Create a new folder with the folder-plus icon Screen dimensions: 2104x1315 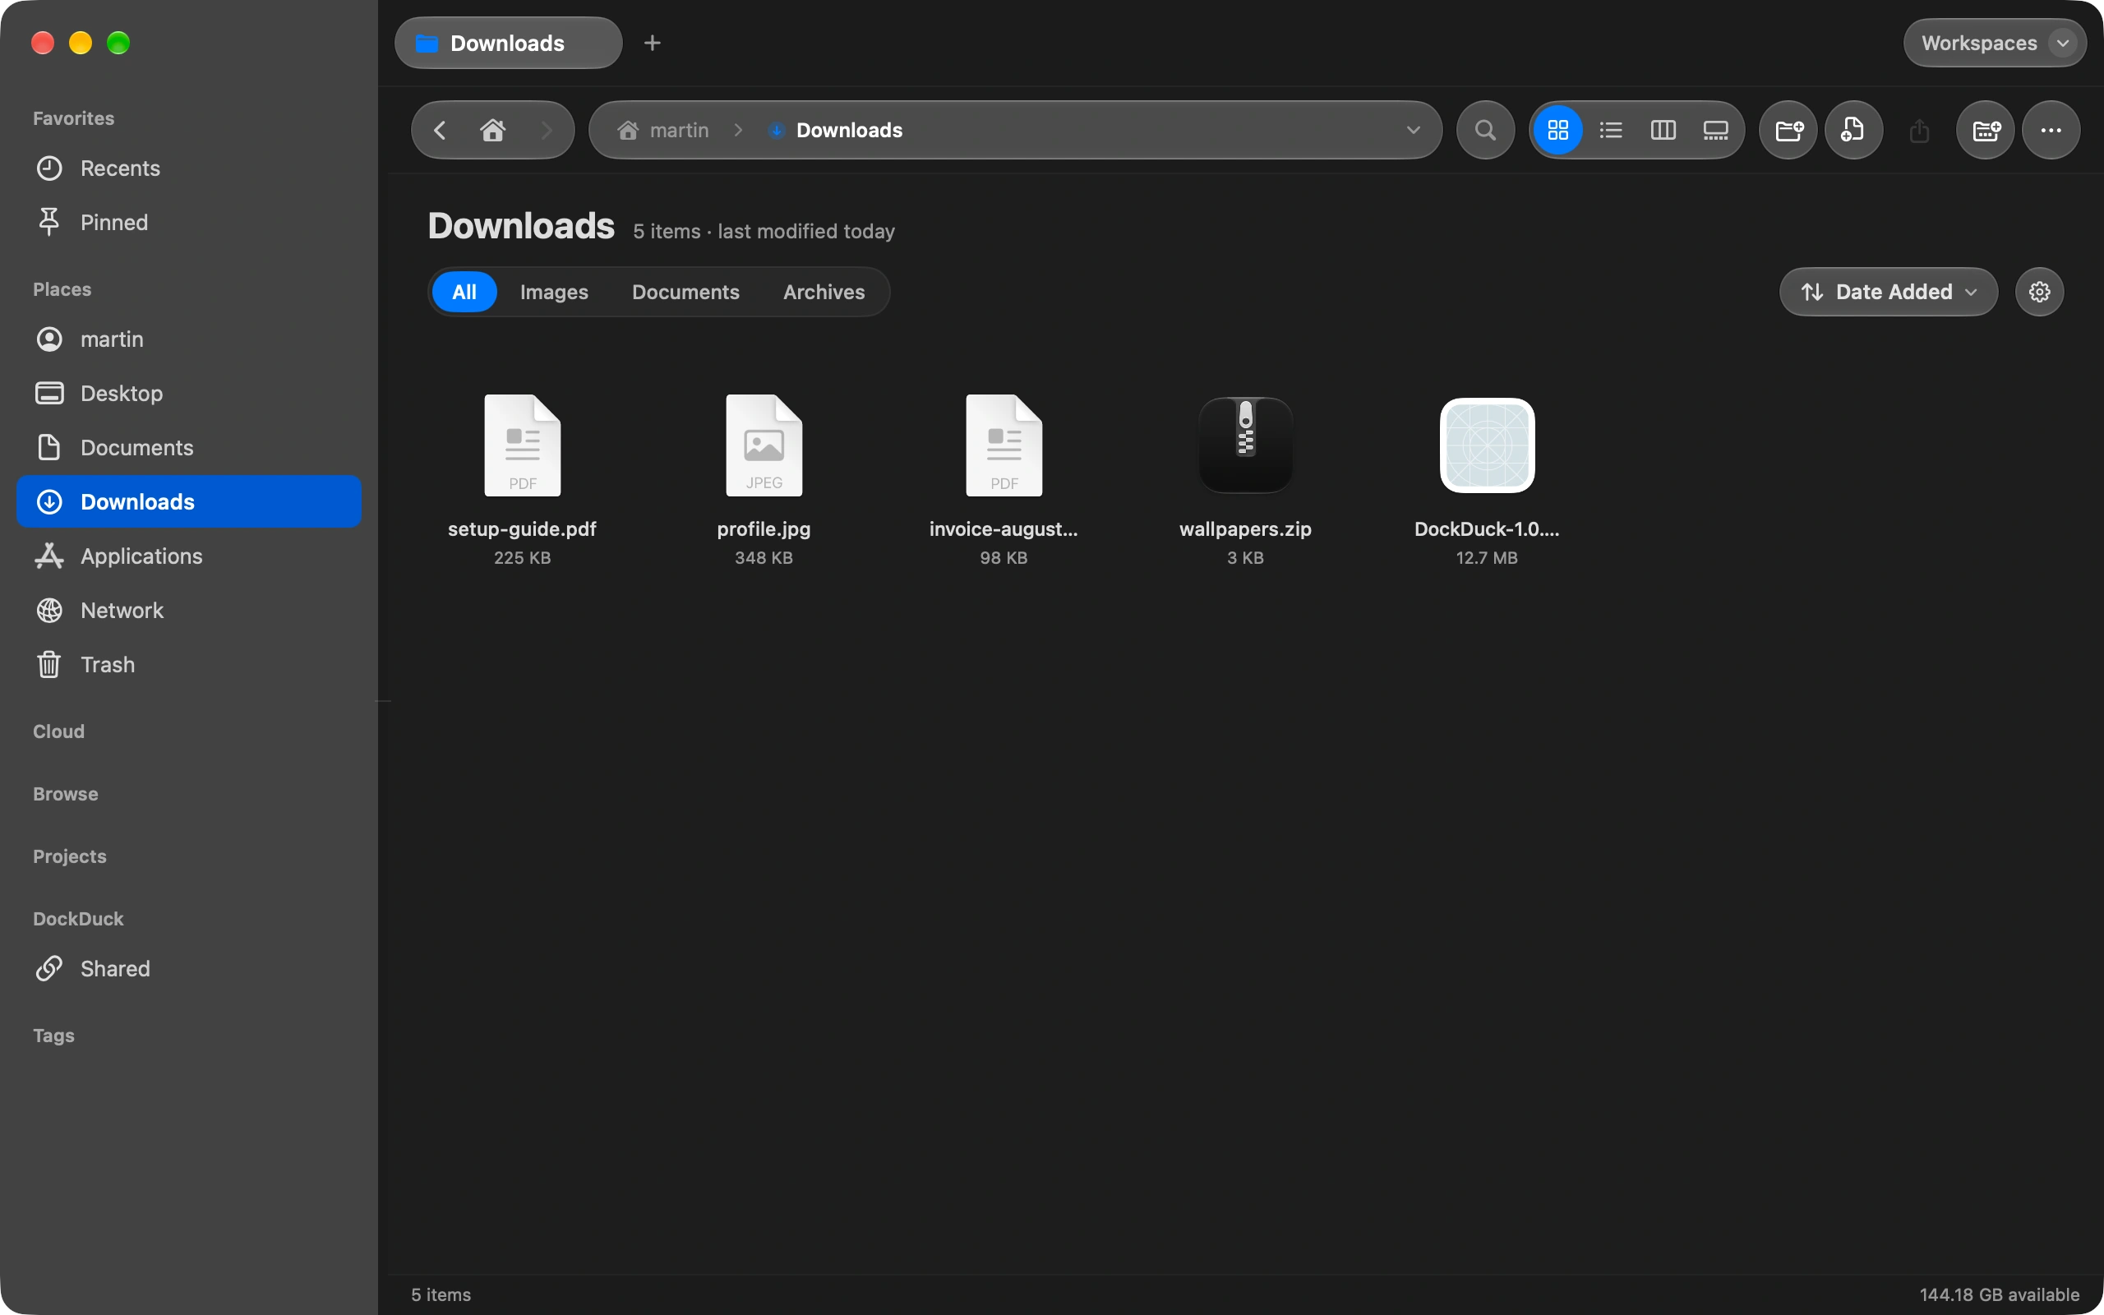(1788, 131)
